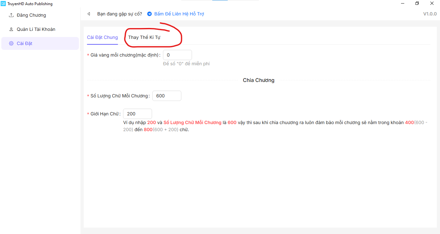Click the gear icon beside Cài Đặt
The height and width of the screenshot is (234, 440).
pyautogui.click(x=11, y=43)
